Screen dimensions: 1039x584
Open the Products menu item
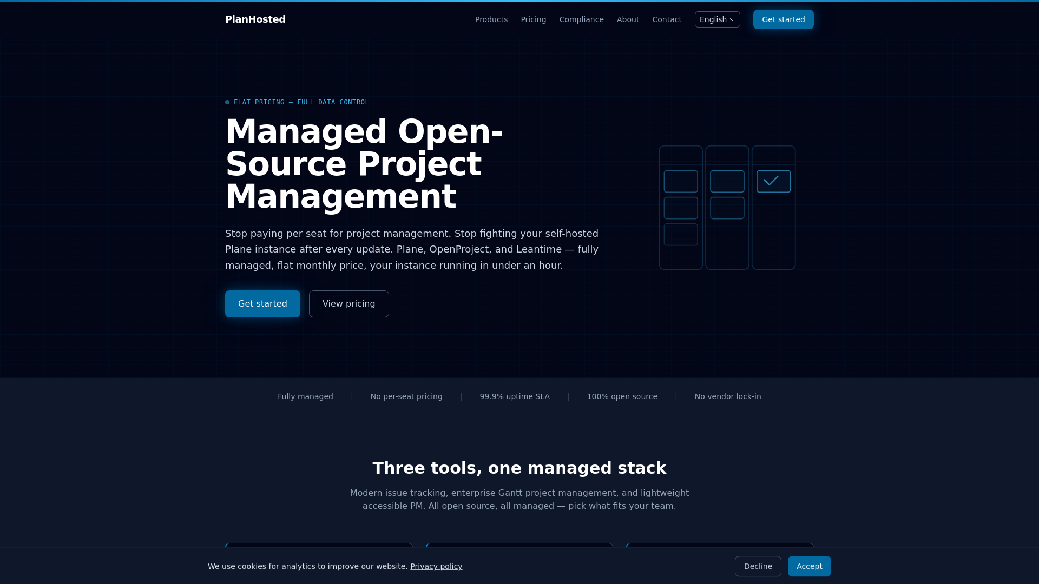[x=491, y=19]
